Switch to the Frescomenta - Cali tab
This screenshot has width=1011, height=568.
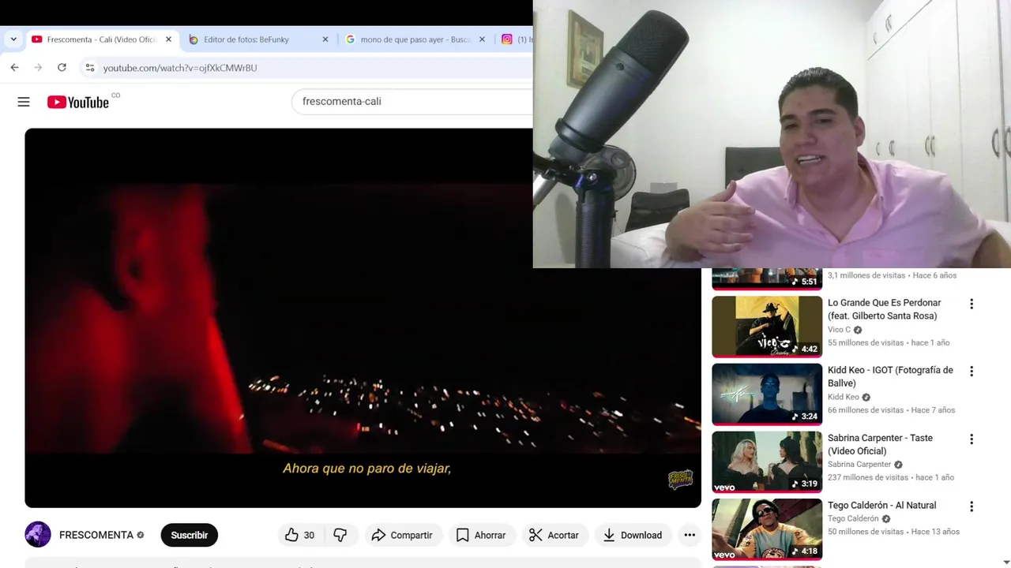101,39
